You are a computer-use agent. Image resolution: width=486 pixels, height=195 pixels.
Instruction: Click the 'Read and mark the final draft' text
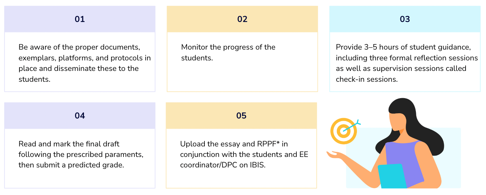(x=69, y=144)
